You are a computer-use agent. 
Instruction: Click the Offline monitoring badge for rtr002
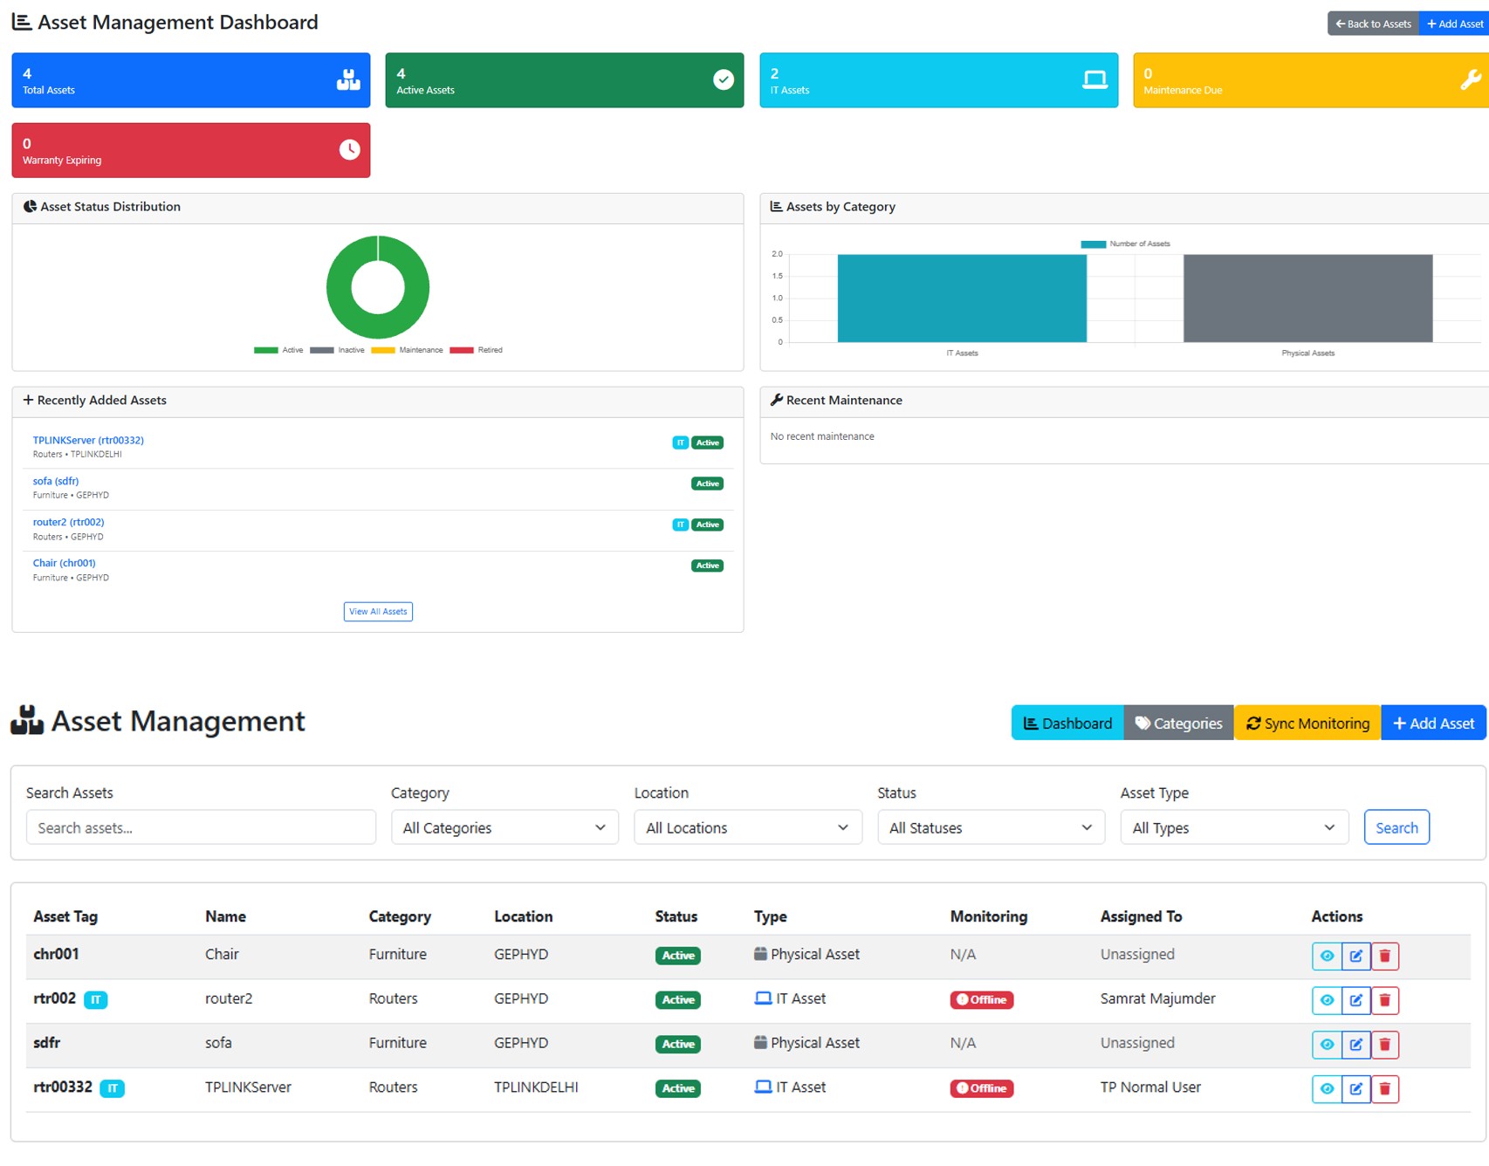981,1000
